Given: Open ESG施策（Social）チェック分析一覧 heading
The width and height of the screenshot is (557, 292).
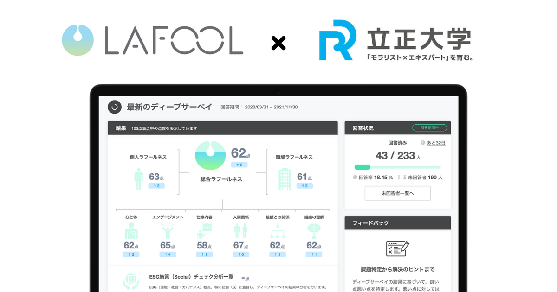Looking at the screenshot, I should (x=192, y=277).
